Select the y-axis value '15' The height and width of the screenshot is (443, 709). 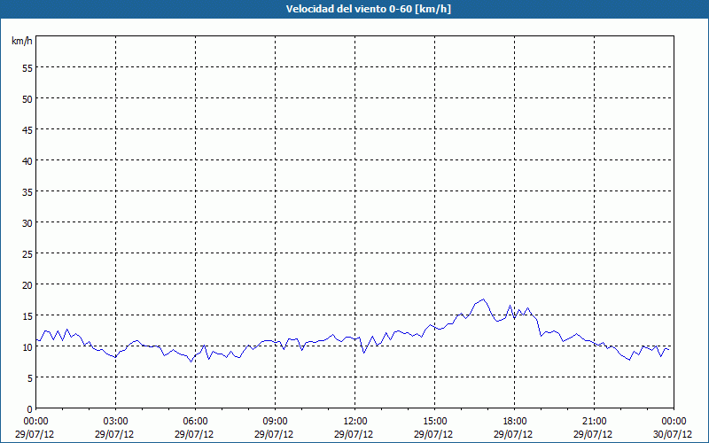27,315
